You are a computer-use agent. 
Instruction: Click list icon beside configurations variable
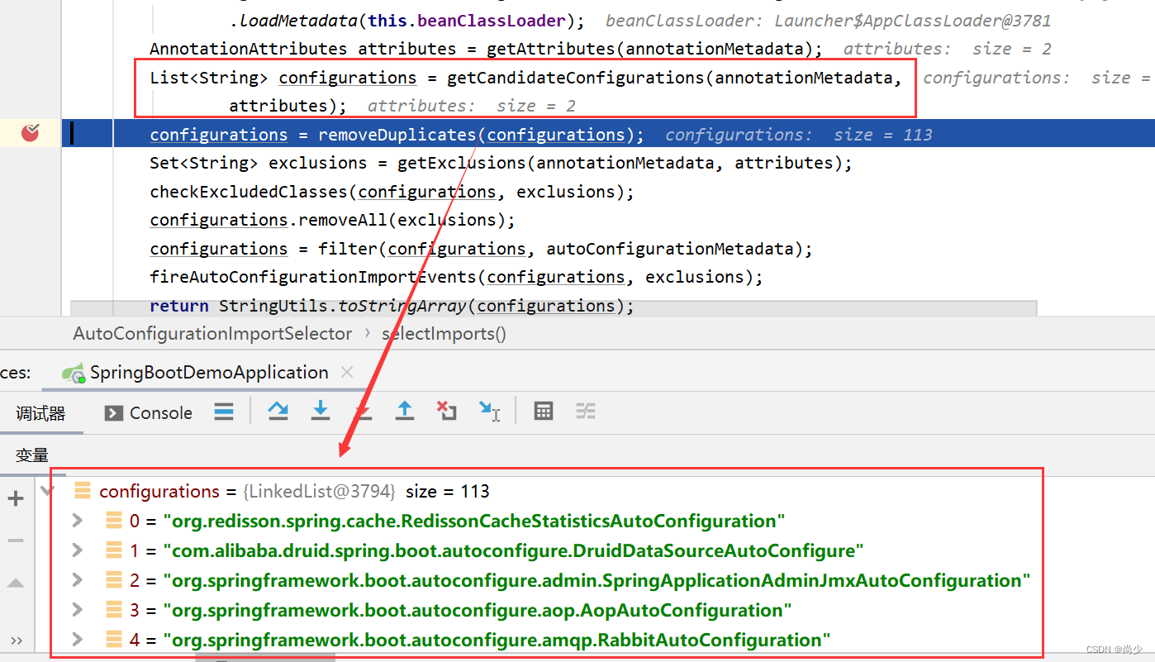(83, 492)
